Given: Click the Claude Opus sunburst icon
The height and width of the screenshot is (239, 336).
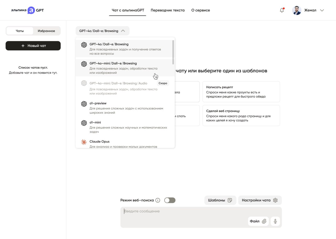Looking at the screenshot, I should pos(84,142).
